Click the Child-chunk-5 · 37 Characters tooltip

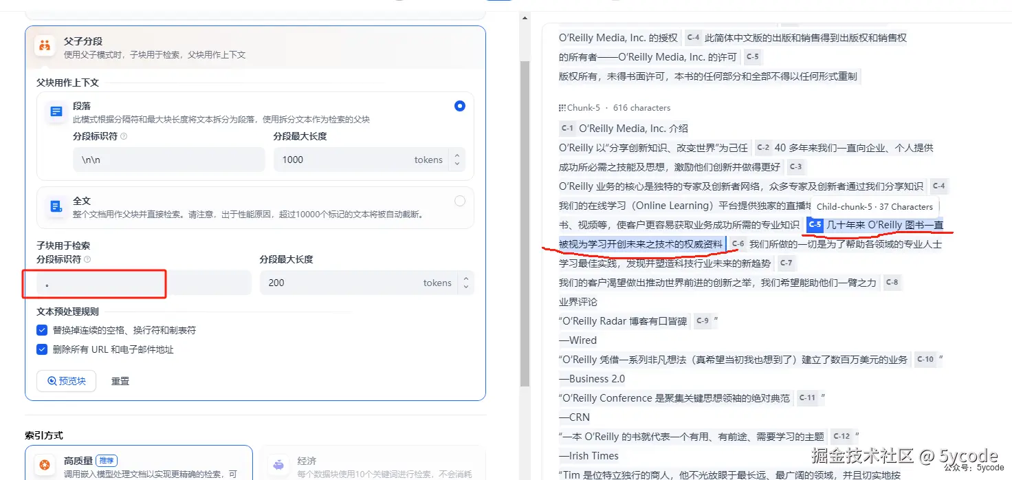point(874,206)
